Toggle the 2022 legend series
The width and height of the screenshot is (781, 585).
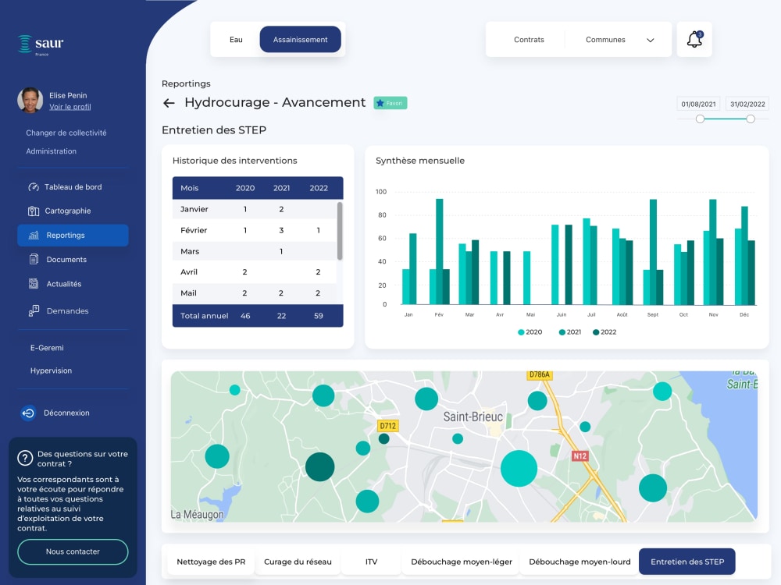604,332
